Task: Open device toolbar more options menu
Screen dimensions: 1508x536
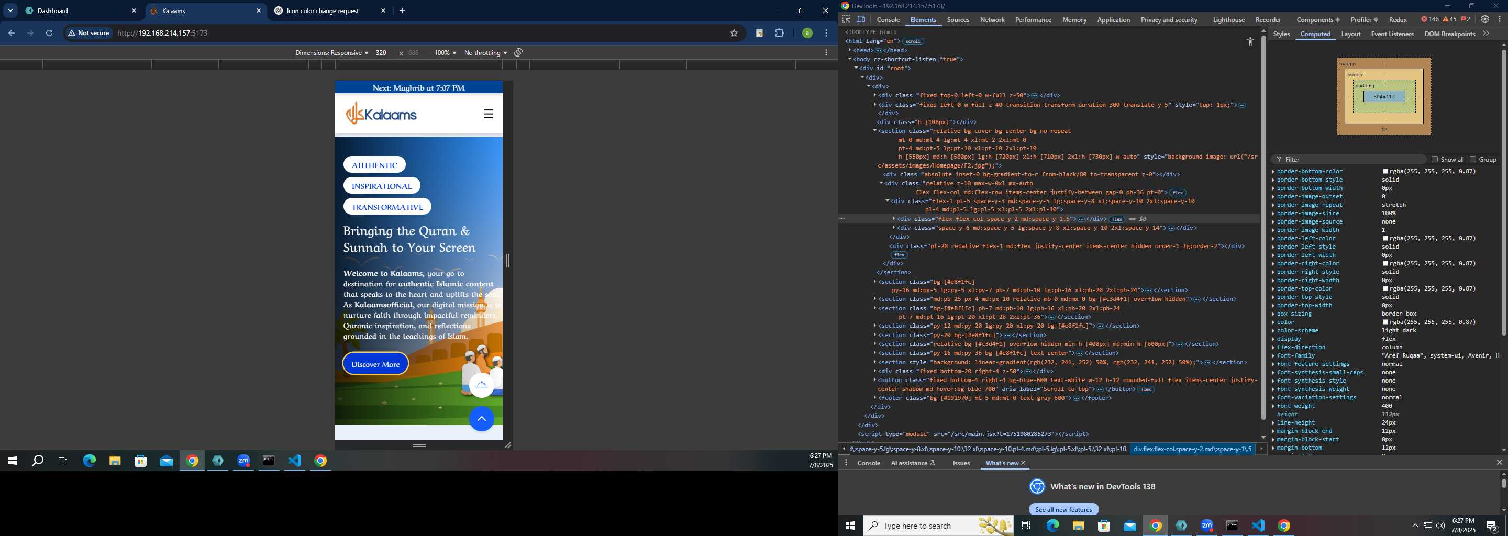Action: (826, 53)
